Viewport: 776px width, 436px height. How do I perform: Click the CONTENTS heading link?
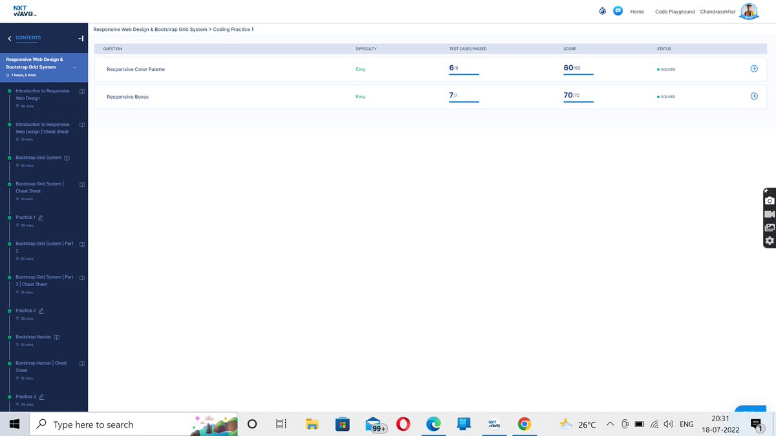[28, 37]
